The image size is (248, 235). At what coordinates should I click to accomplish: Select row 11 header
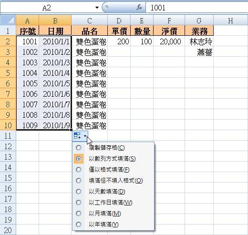coord(8,135)
